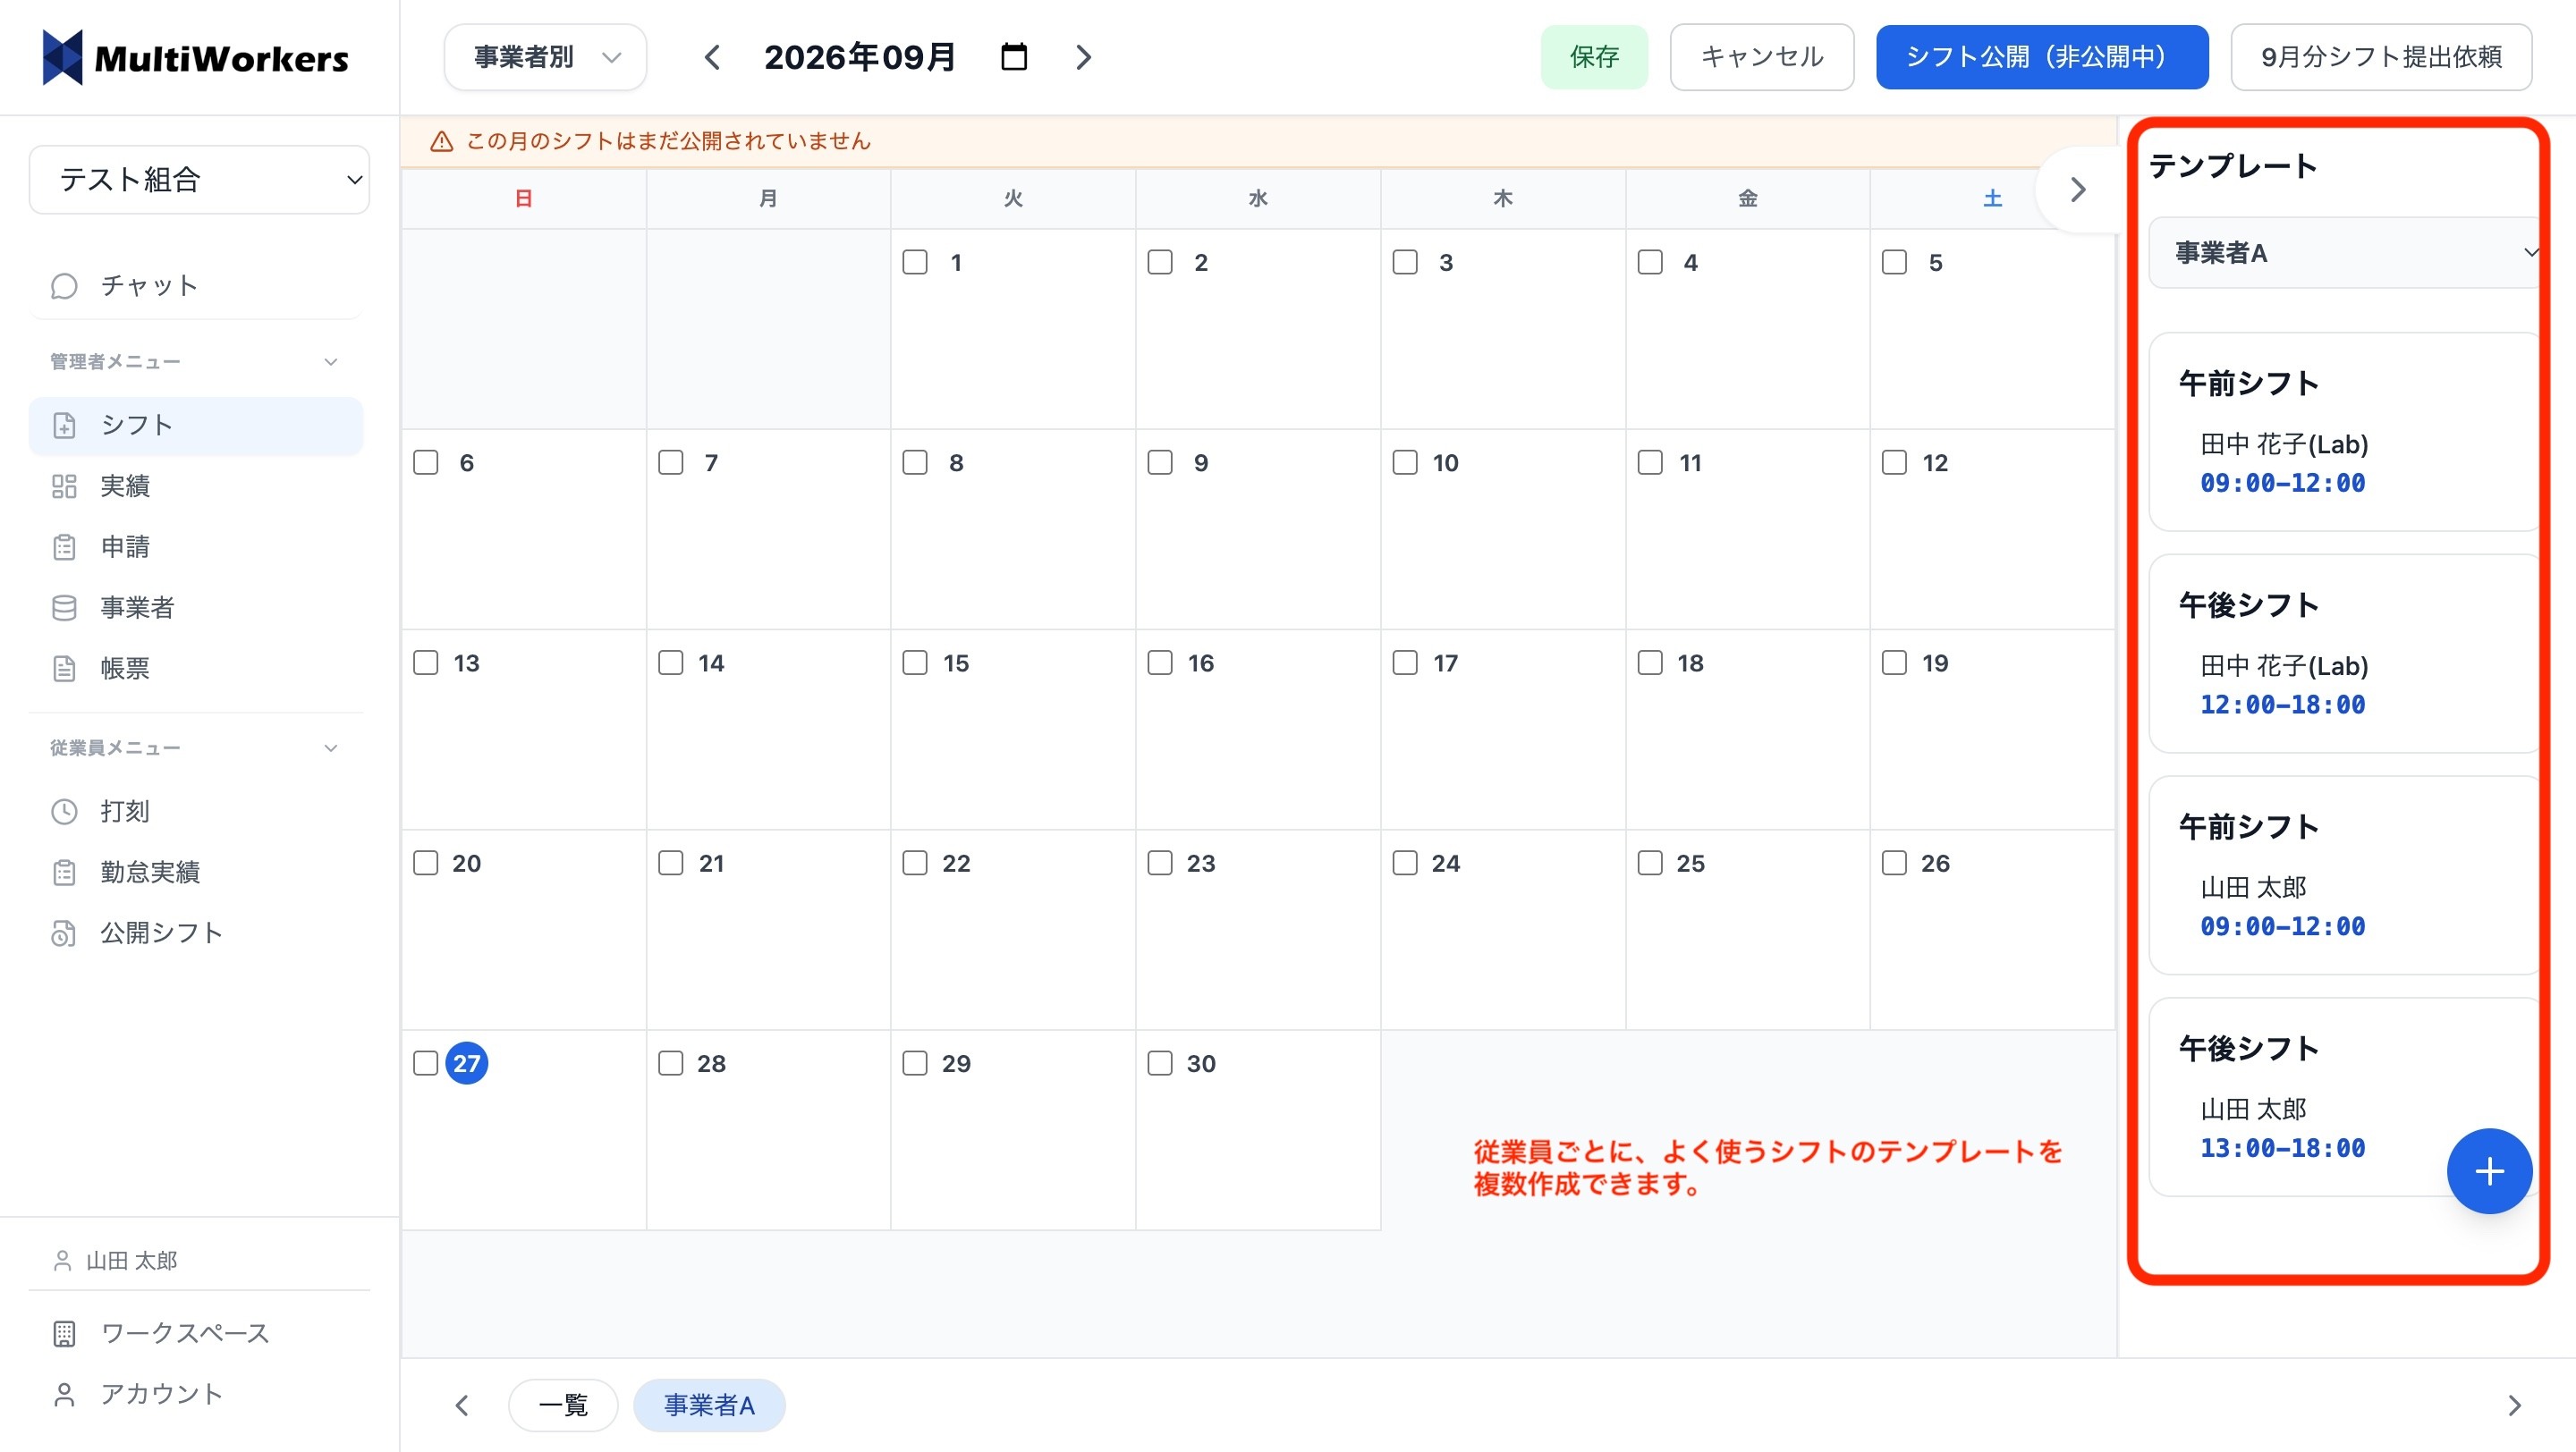Select 田中 花子 午後シフト 12:00–18:00 template
Screen dimensions: 2576x1452
pos(2345,654)
